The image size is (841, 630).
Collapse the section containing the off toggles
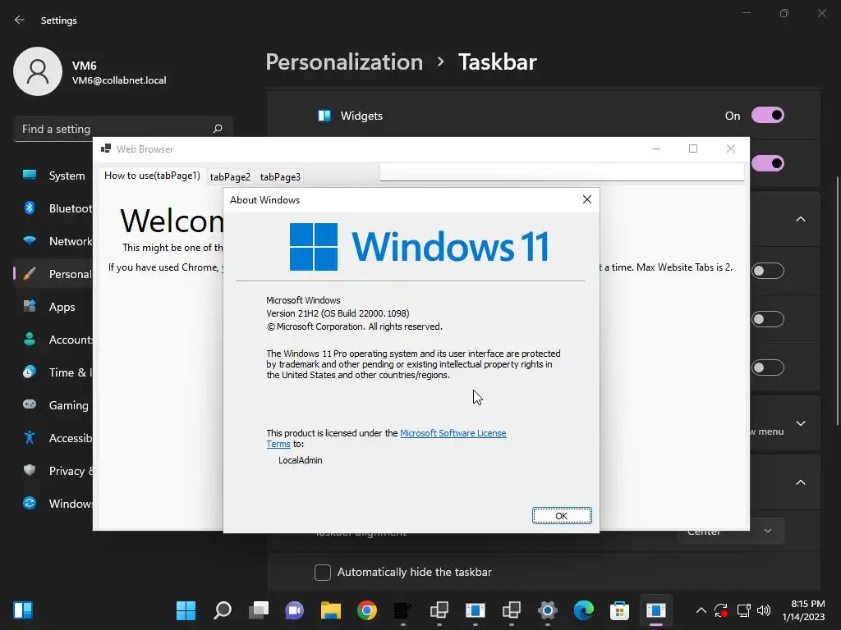800,219
